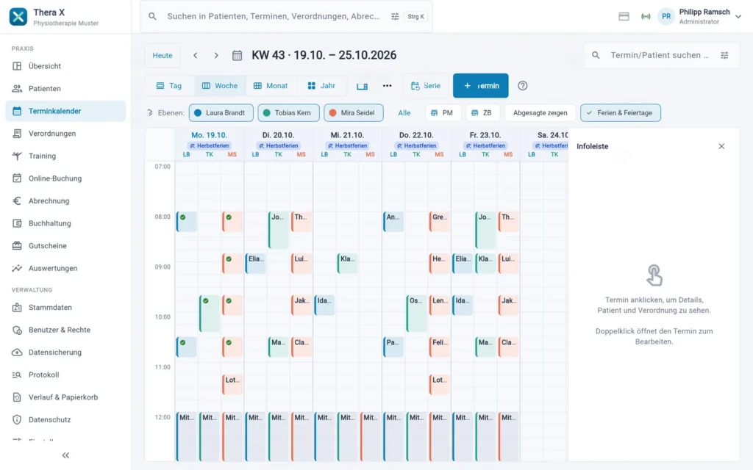This screenshot has height=470, width=753.
Task: Switch to the Monat view
Action: tap(271, 86)
